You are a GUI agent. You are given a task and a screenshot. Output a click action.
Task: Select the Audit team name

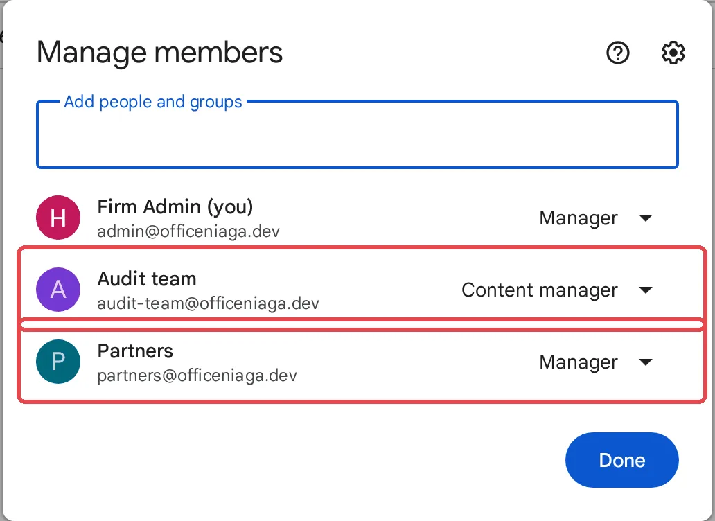(147, 279)
